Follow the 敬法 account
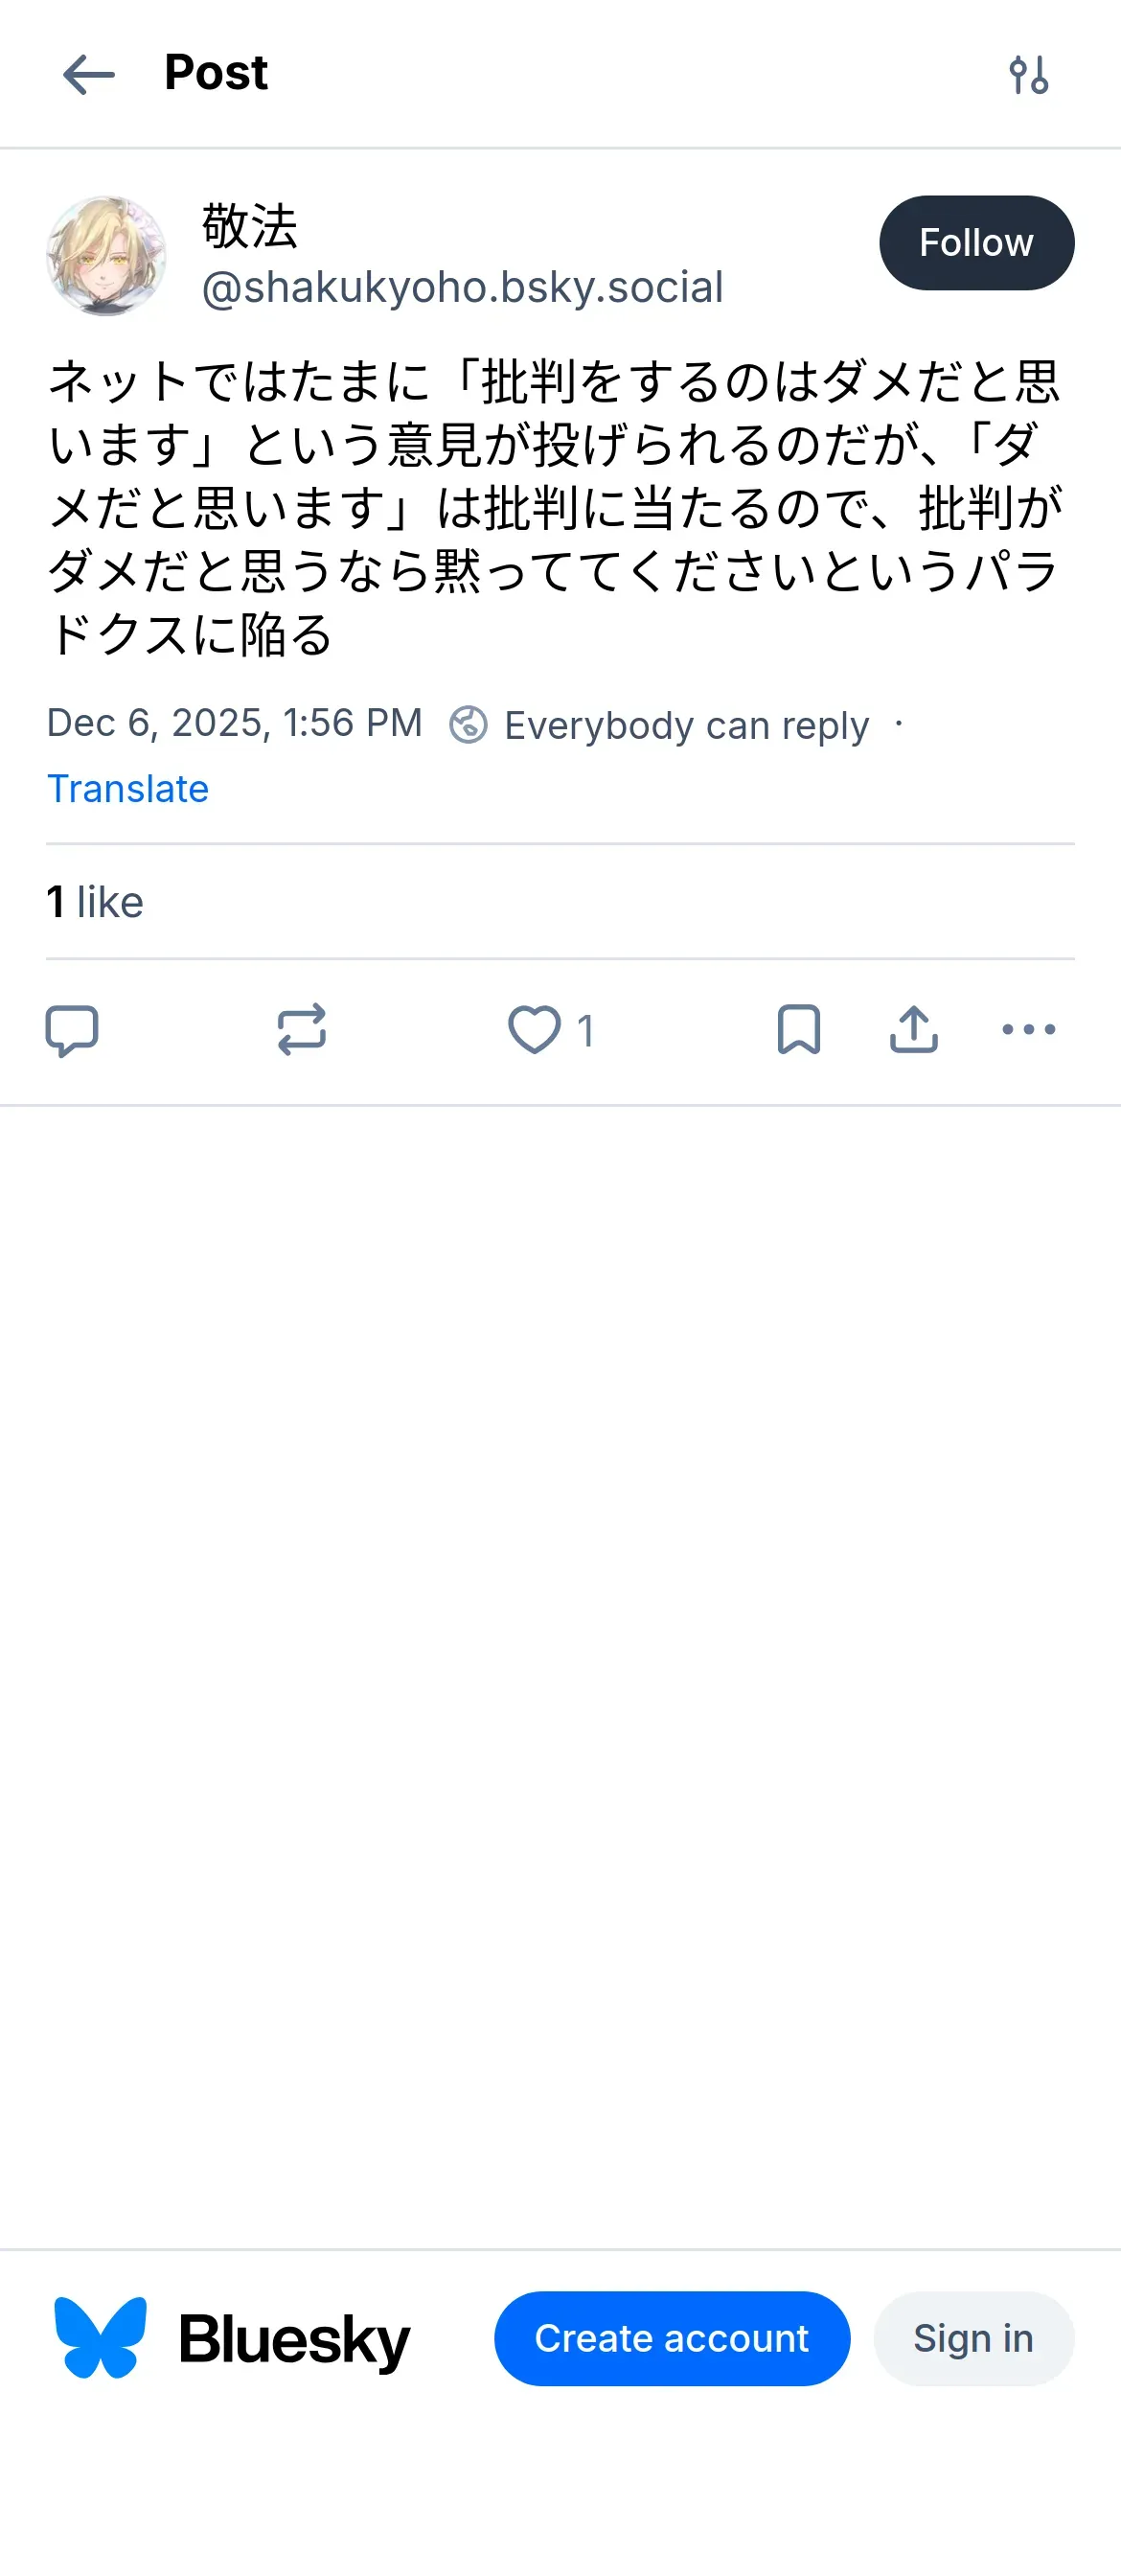1121x2576 pixels. [976, 243]
